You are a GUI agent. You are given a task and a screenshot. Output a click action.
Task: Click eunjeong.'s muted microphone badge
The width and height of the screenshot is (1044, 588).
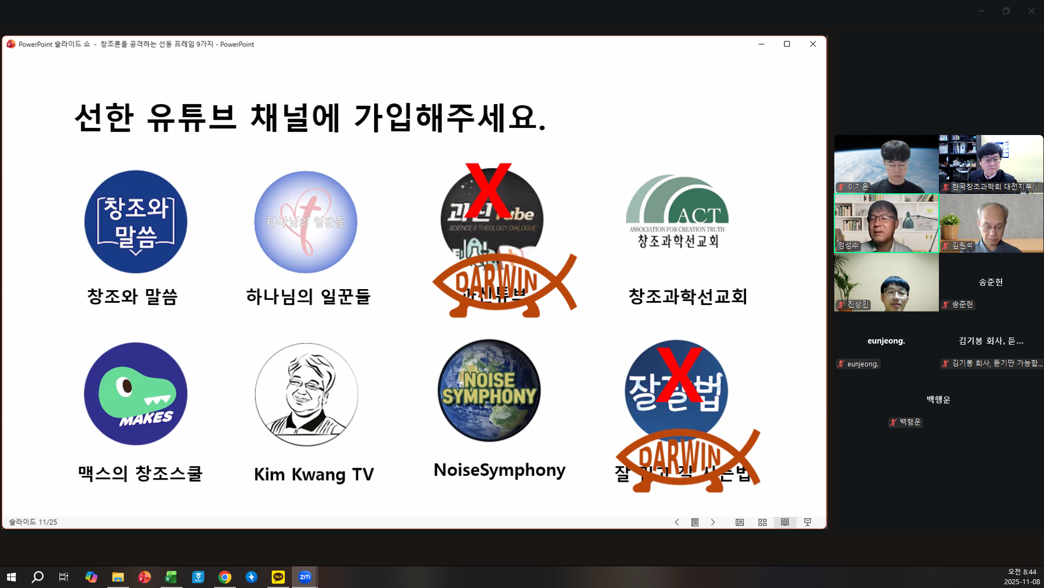coord(840,364)
